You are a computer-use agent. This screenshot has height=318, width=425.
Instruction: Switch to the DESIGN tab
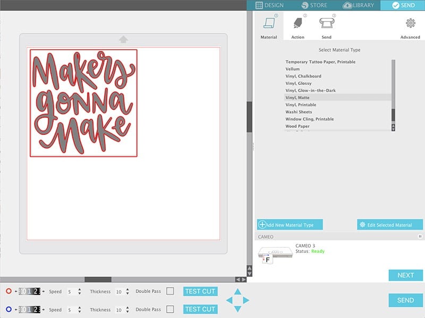269,5
